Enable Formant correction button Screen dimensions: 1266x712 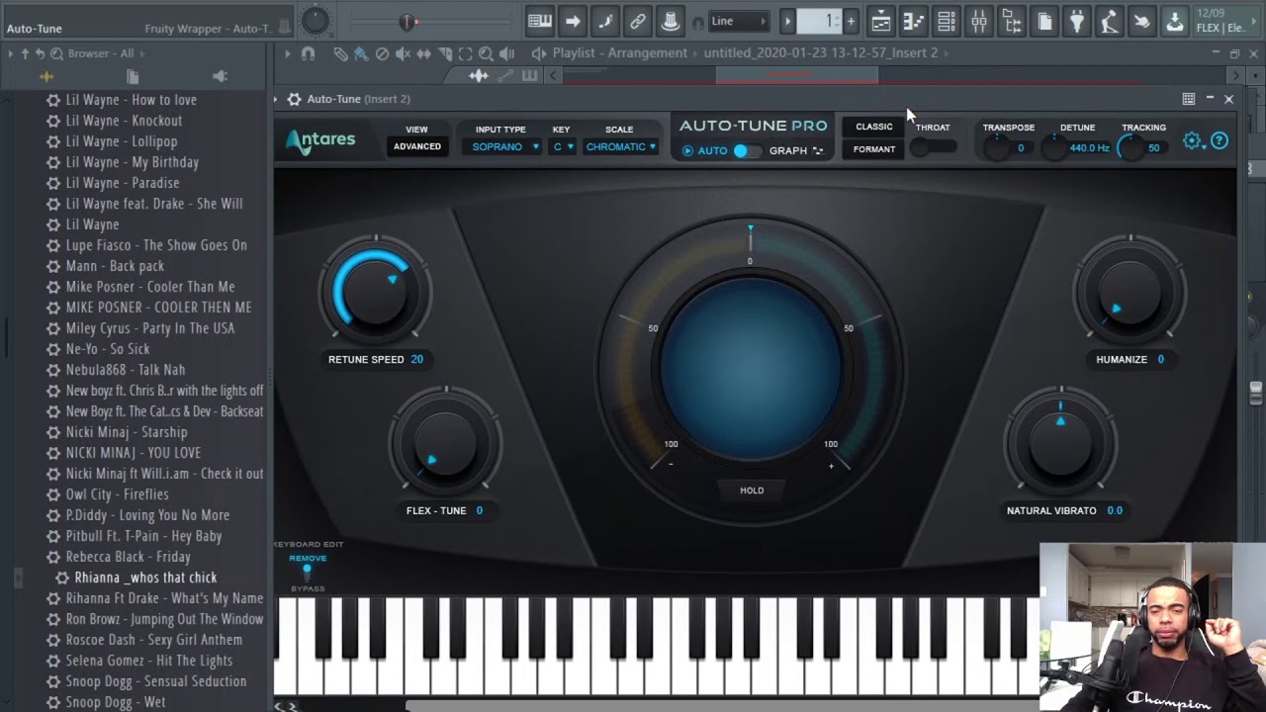coord(874,149)
